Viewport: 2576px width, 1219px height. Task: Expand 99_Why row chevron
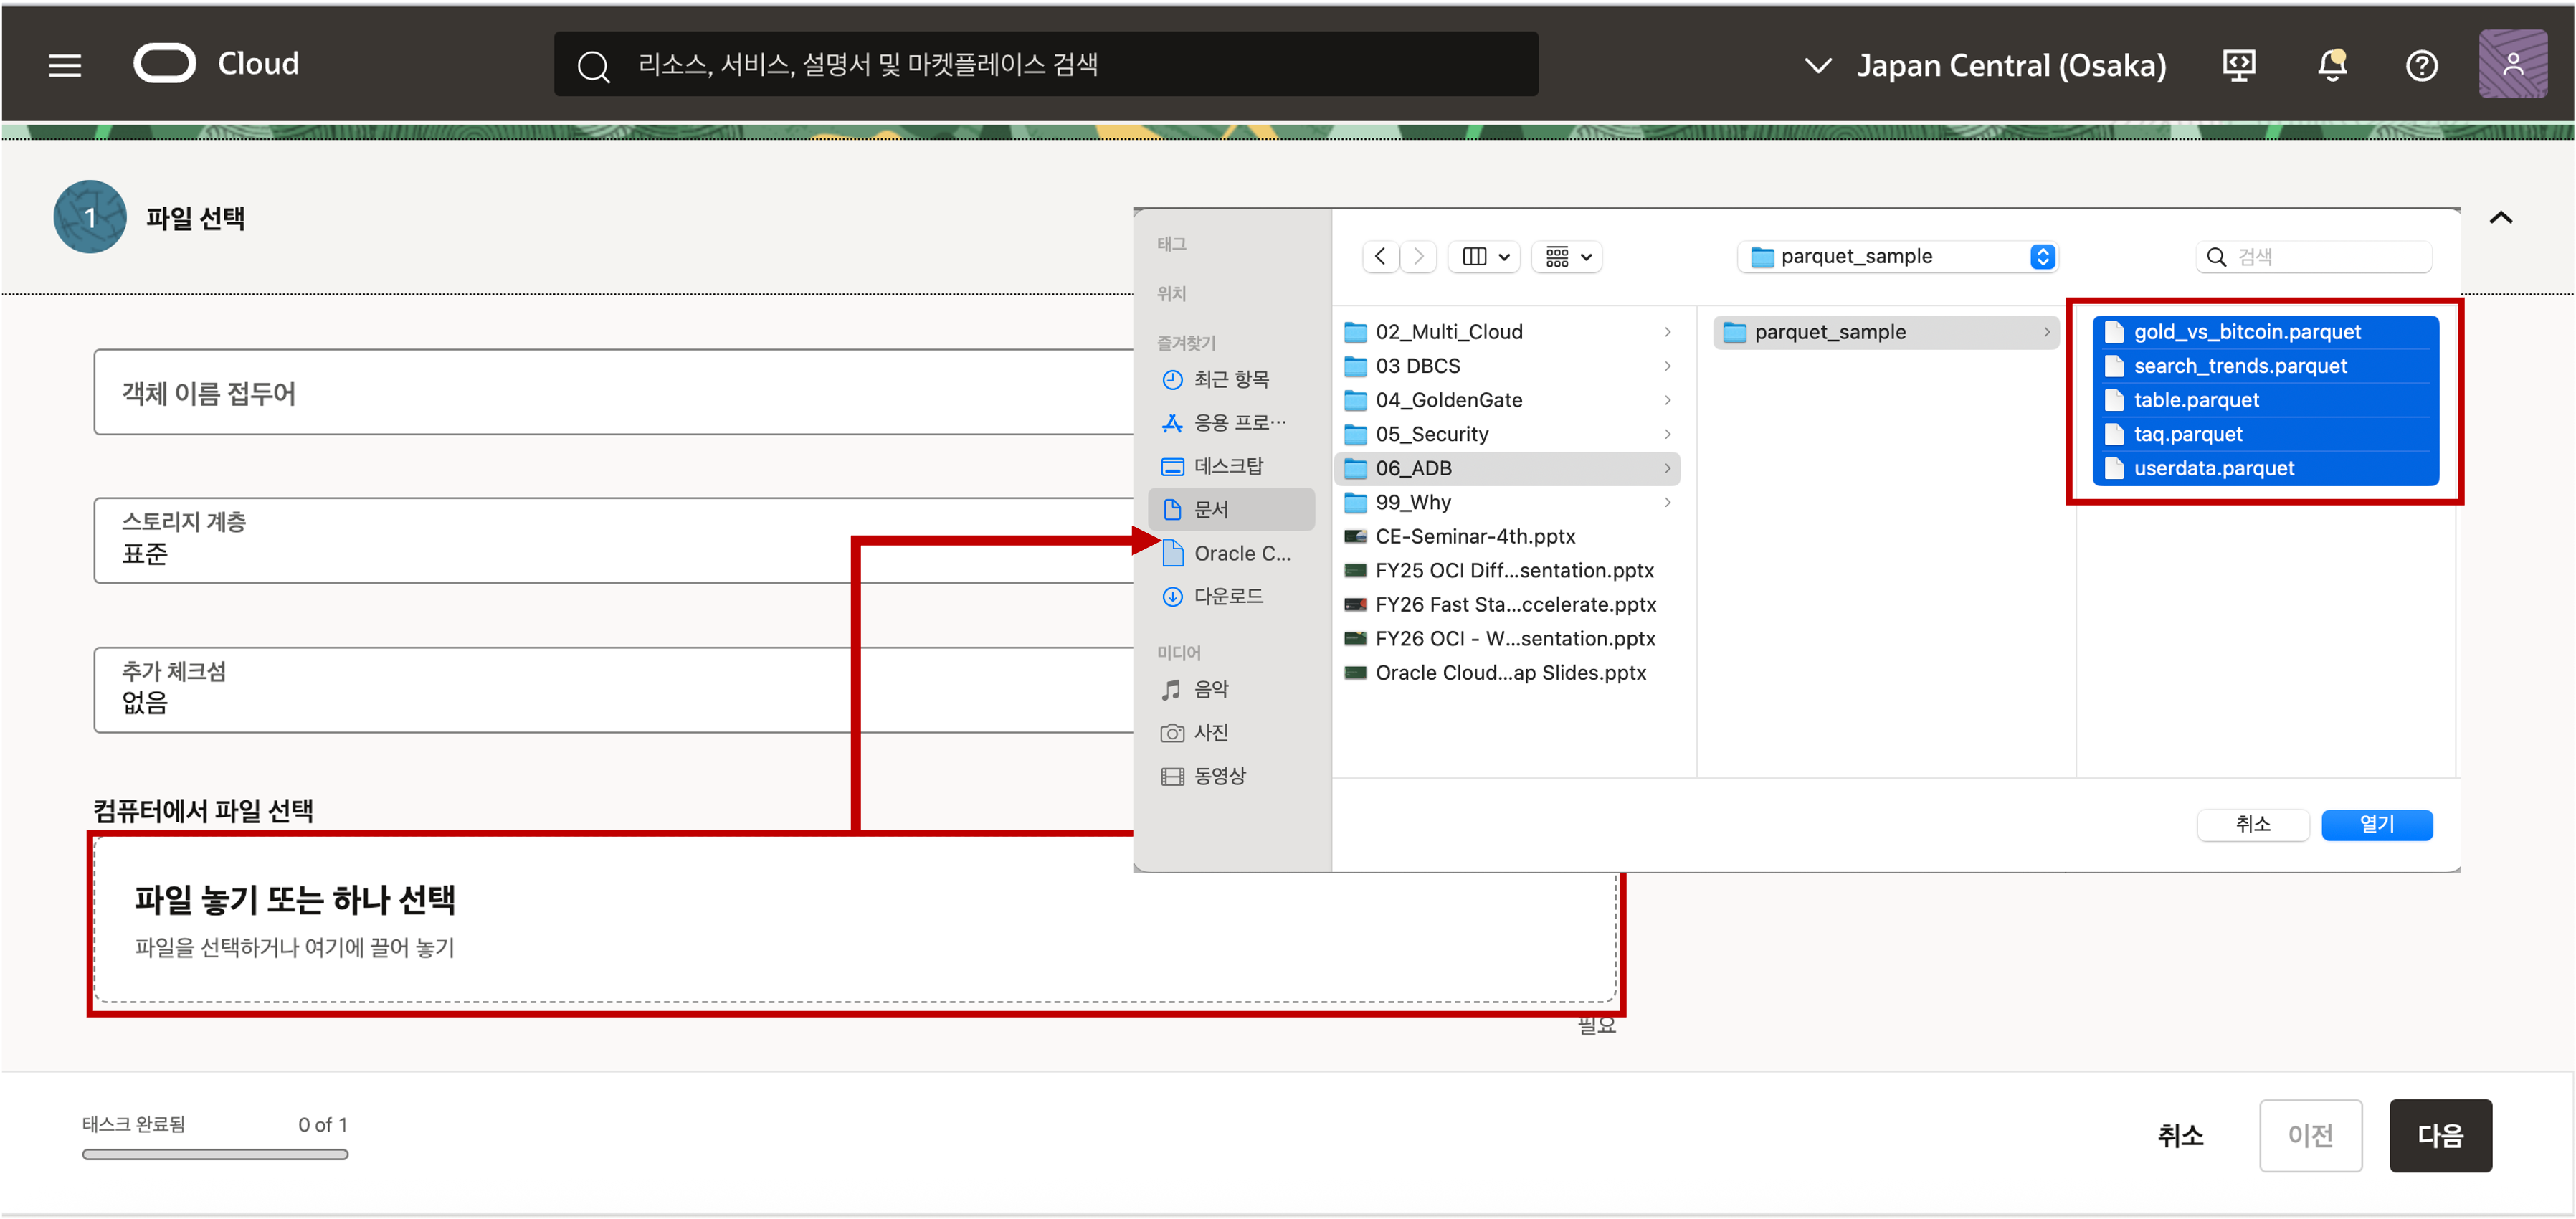point(1667,502)
